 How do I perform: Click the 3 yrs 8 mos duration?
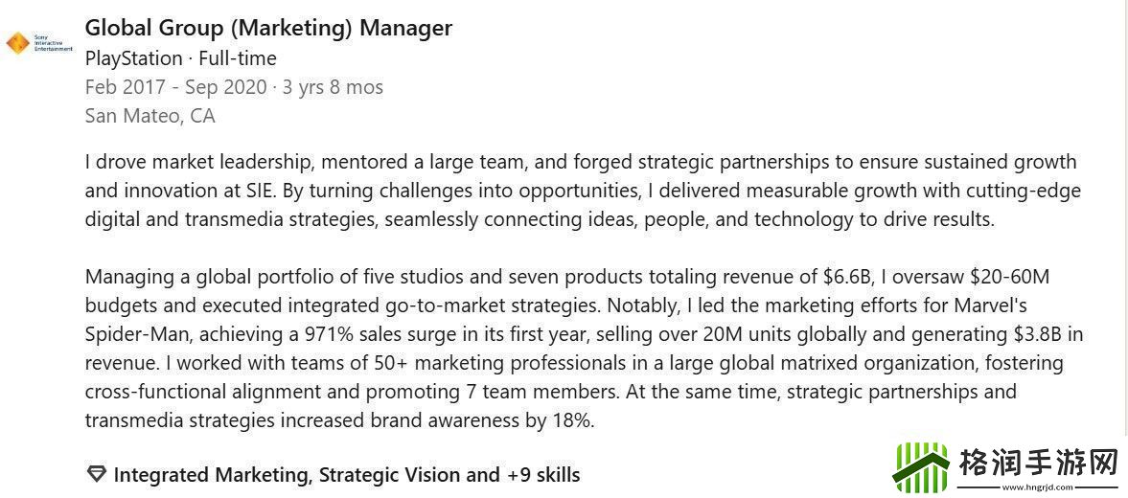[334, 87]
